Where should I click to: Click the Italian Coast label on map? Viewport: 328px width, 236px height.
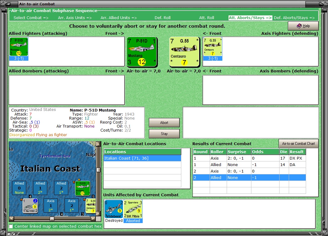[x=50, y=169]
